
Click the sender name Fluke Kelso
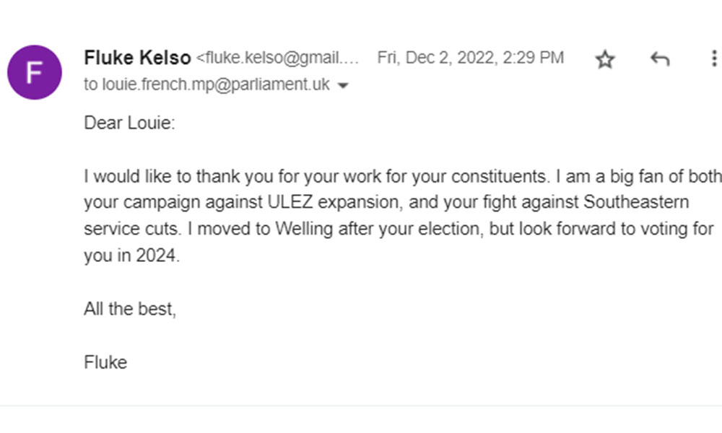click(137, 58)
